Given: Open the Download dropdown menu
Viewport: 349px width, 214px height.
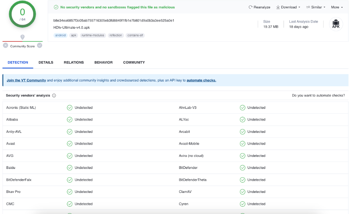Looking at the screenshot, I should point(288,7).
